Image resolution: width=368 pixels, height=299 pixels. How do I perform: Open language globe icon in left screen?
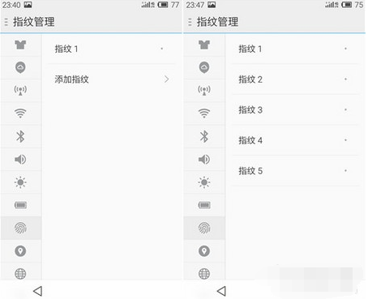click(20, 274)
